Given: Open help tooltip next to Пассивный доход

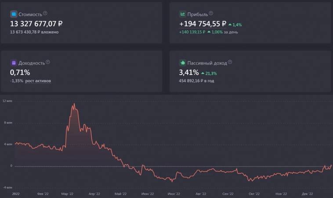Looking at the screenshot, I should click(230, 62).
